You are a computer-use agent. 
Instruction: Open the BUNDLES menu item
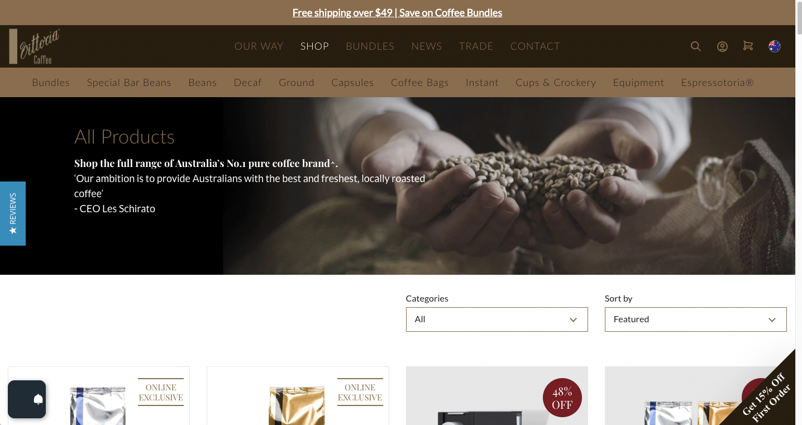(370, 46)
